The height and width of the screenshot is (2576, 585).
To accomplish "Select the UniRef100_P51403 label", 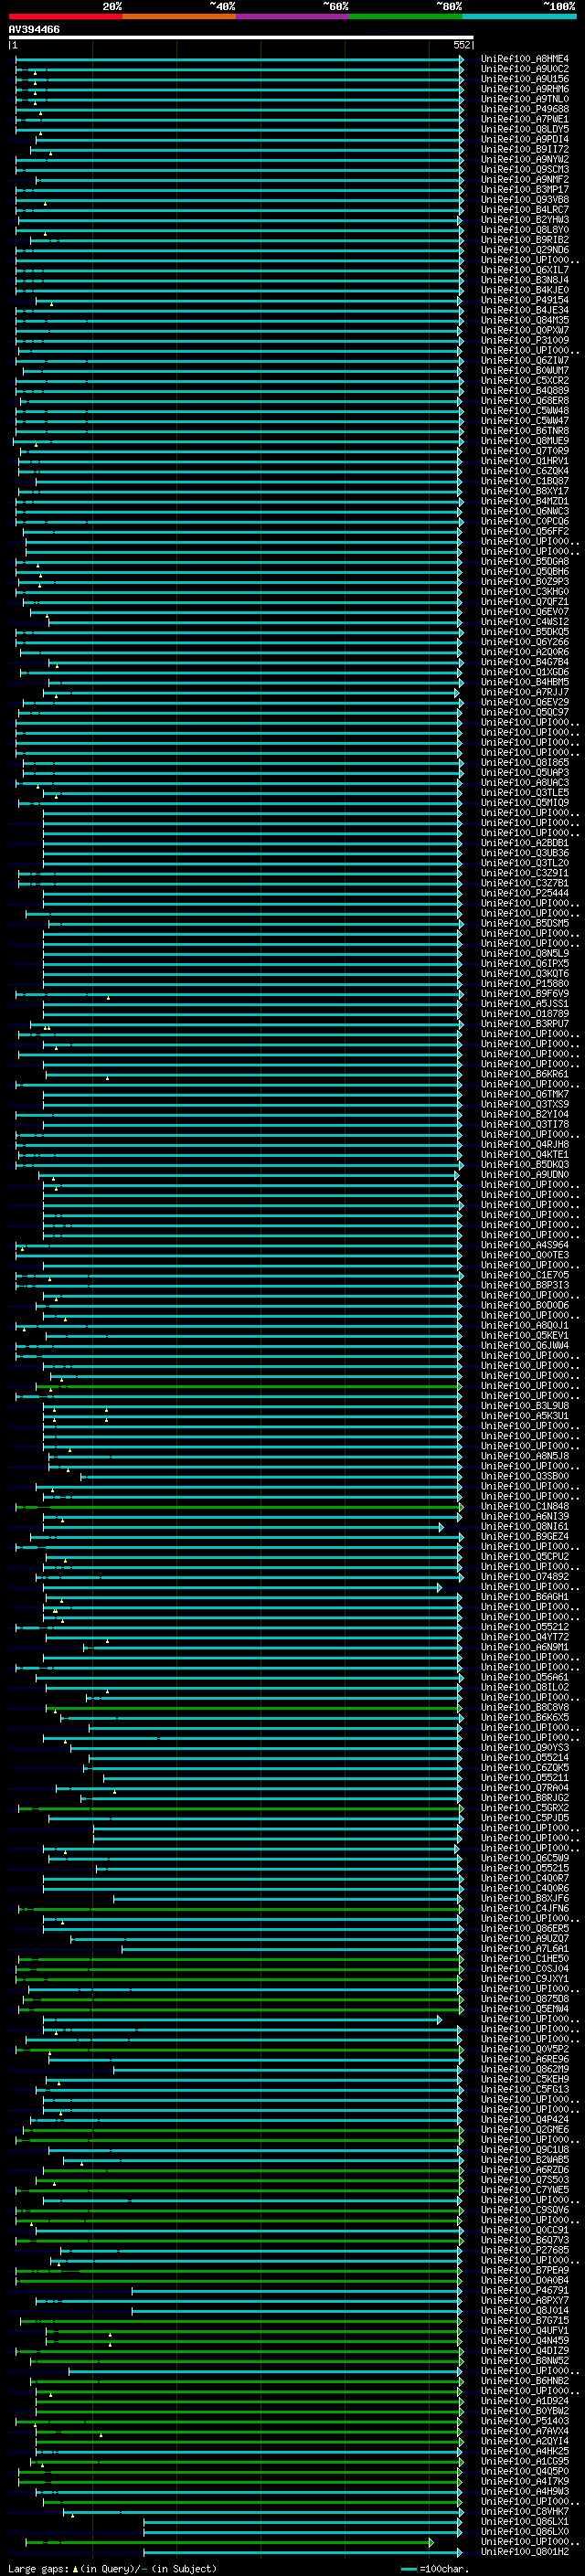I will tap(525, 2421).
